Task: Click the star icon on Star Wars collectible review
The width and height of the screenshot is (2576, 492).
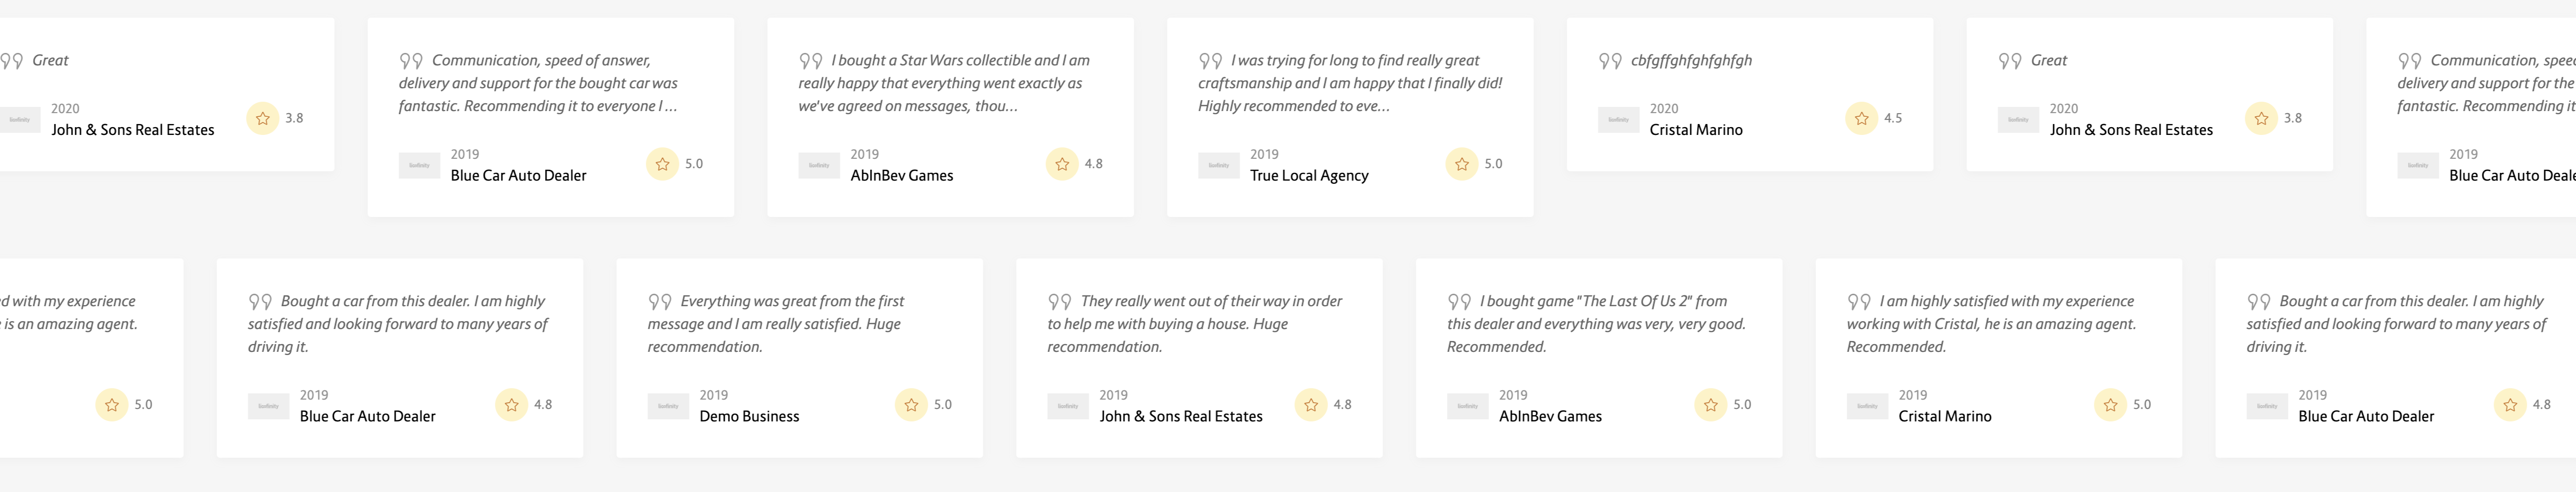Action: (x=1062, y=164)
